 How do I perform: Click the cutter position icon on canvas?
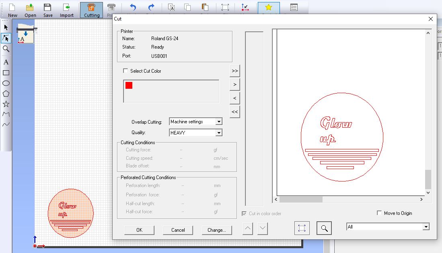click(x=26, y=34)
